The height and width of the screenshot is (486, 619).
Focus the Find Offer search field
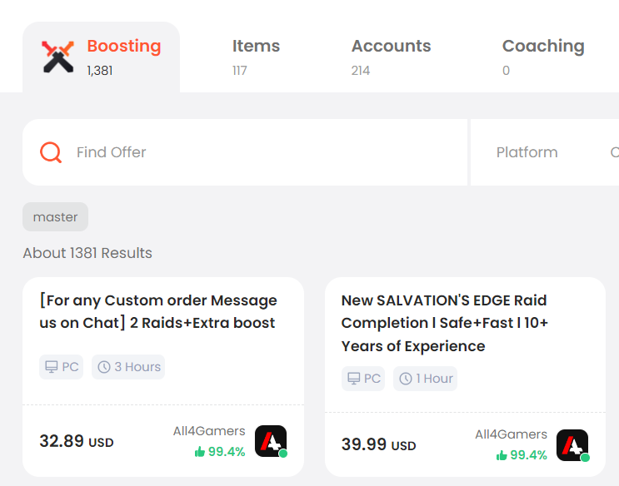tap(245, 152)
